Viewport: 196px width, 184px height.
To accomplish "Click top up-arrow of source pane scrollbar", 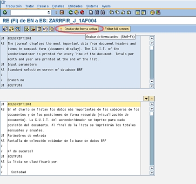I will [x=152, y=38].
